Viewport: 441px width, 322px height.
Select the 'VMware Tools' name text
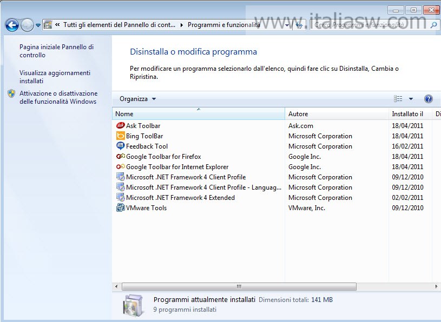click(146, 208)
